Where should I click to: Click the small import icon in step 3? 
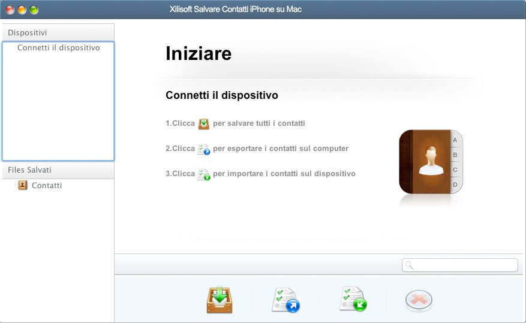(204, 174)
